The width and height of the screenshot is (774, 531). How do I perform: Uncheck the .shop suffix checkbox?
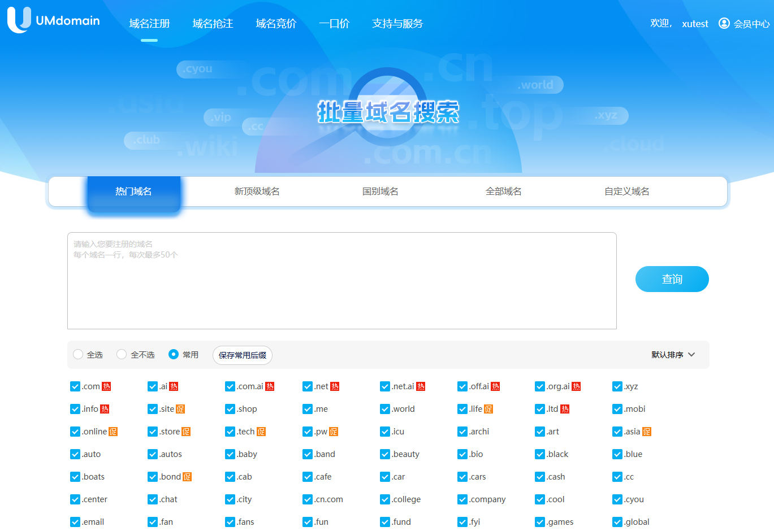(230, 409)
